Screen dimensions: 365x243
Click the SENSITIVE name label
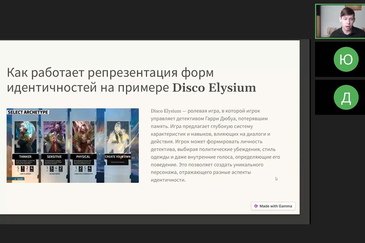[x=54, y=157]
